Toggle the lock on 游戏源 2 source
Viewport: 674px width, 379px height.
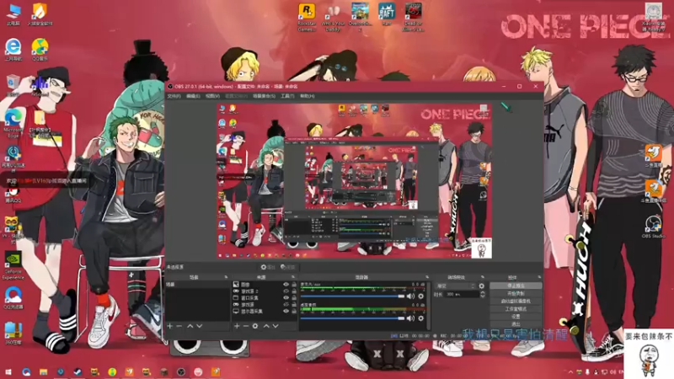pyautogui.click(x=294, y=291)
